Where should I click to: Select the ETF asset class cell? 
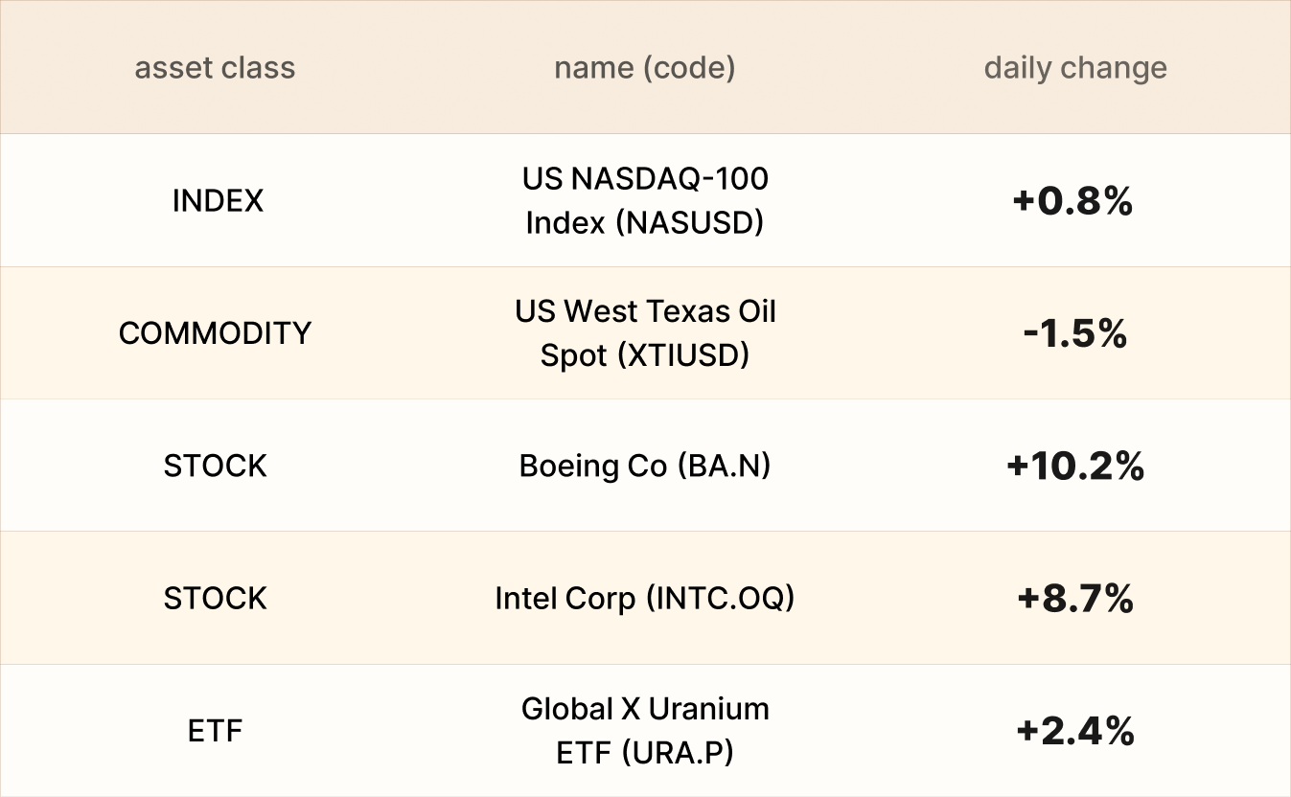(215, 732)
